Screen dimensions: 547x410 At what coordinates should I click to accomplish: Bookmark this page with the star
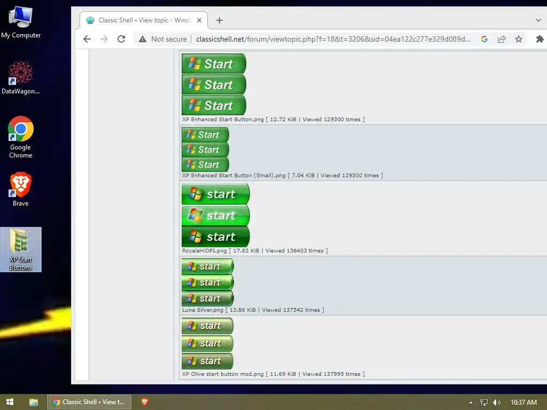pyautogui.click(x=518, y=39)
